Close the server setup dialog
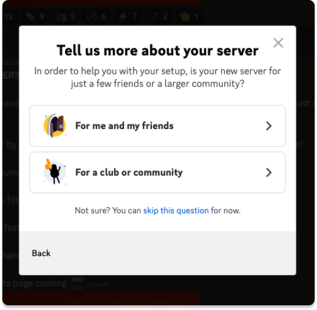This screenshot has height=310, width=317. tap(278, 43)
